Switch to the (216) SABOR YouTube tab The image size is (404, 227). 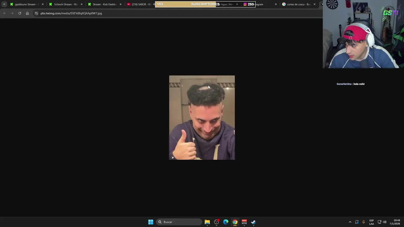coord(139,4)
